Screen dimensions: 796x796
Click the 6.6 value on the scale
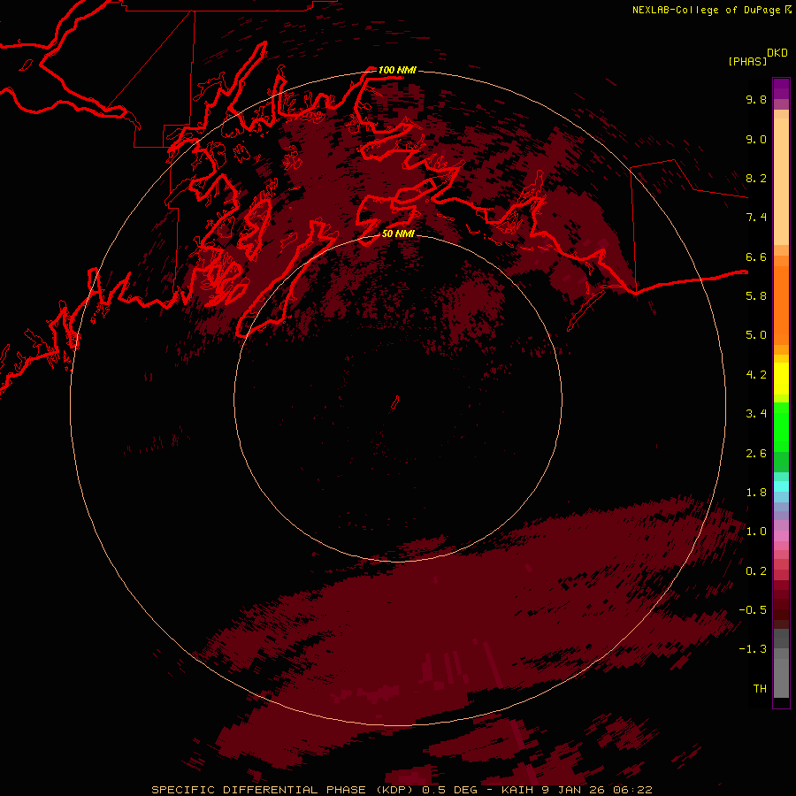[x=756, y=256]
